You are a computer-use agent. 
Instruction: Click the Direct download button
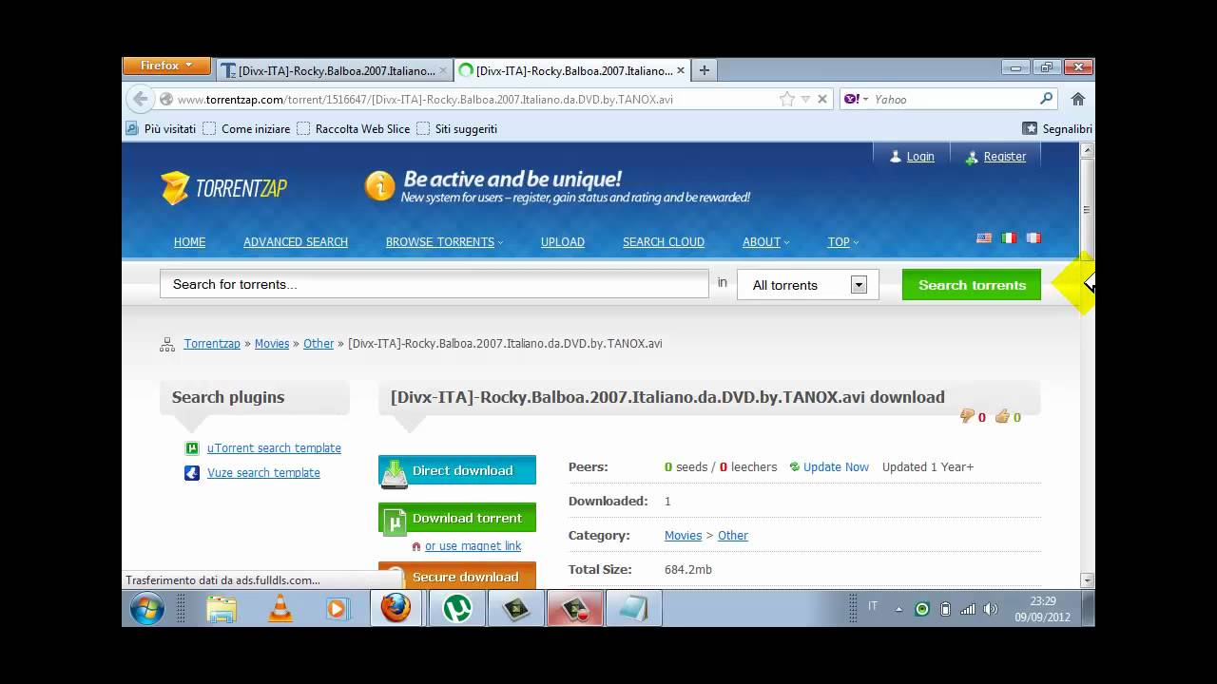pos(457,471)
